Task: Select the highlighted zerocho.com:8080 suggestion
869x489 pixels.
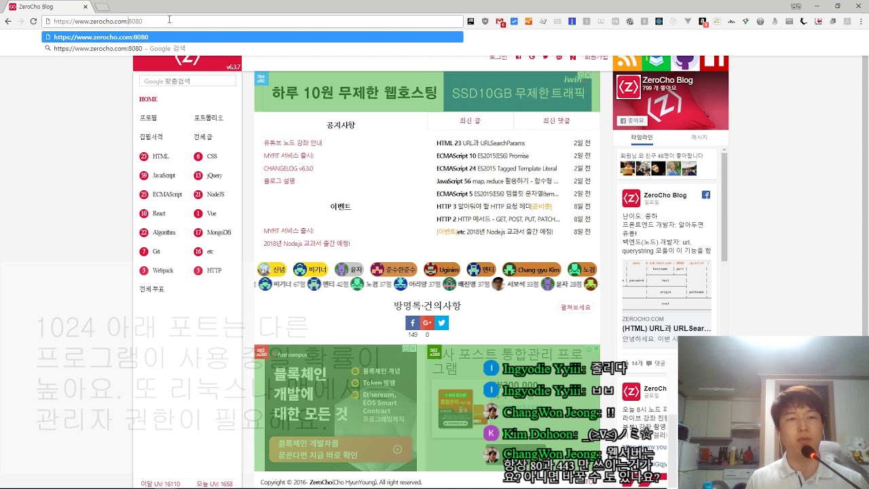Action: [x=253, y=37]
